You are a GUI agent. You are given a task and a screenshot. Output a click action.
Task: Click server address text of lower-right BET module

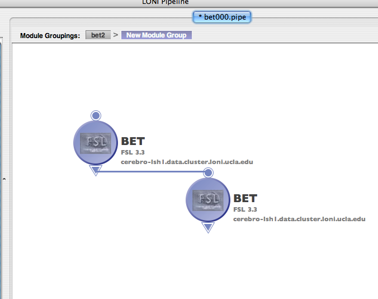coord(299,219)
